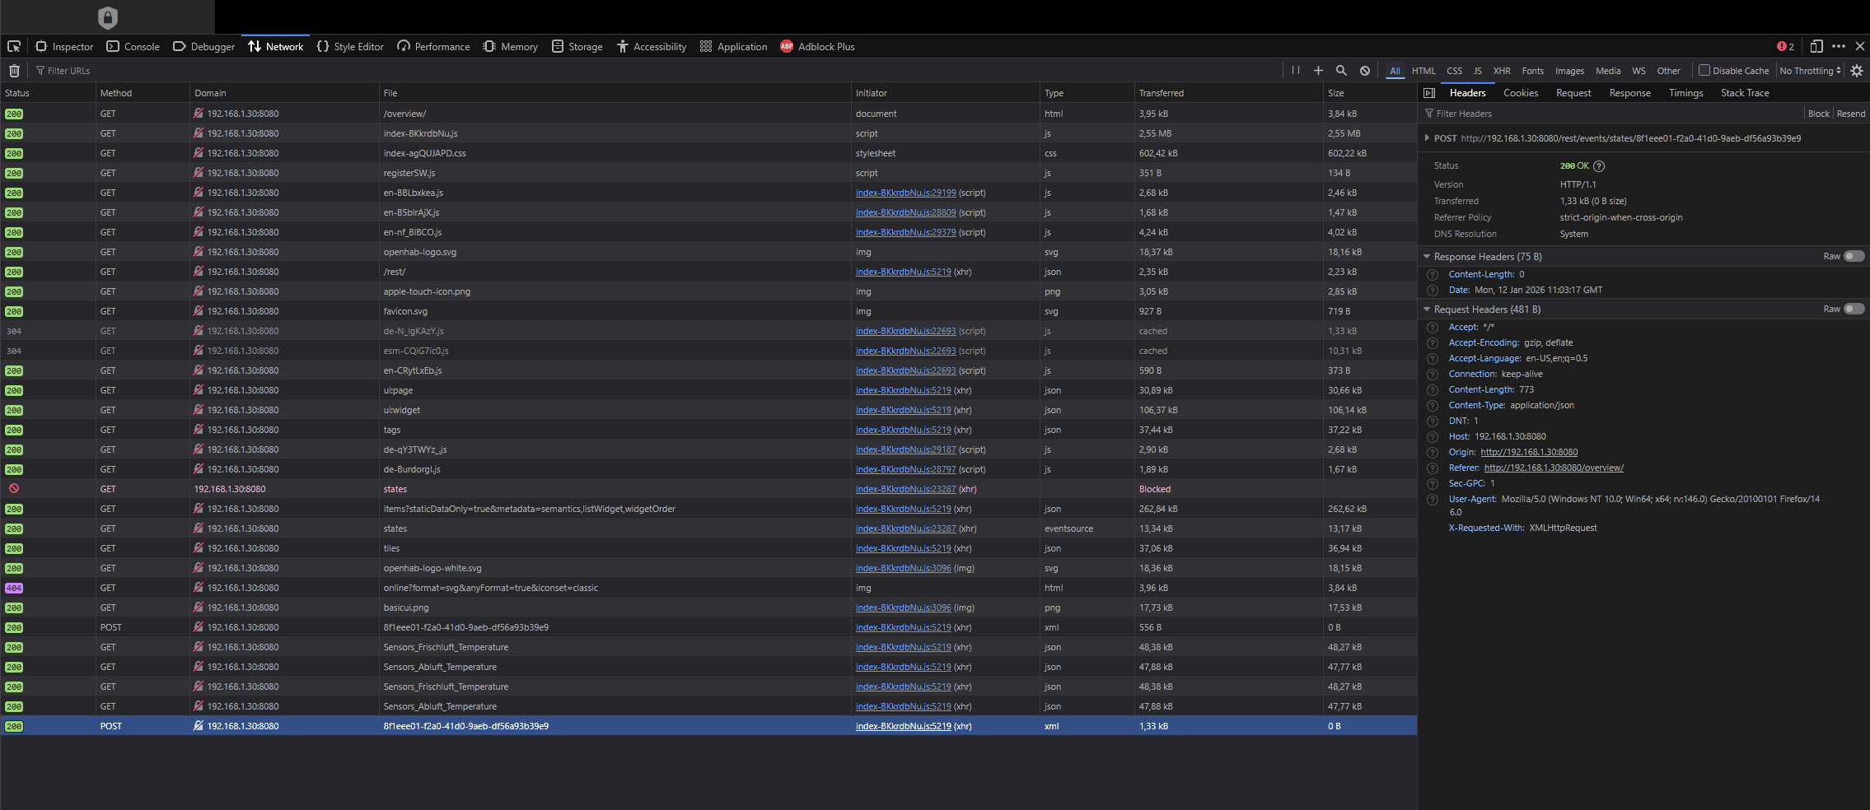Filter requests by XHR type
Screen dimensions: 1870x810
point(1502,71)
